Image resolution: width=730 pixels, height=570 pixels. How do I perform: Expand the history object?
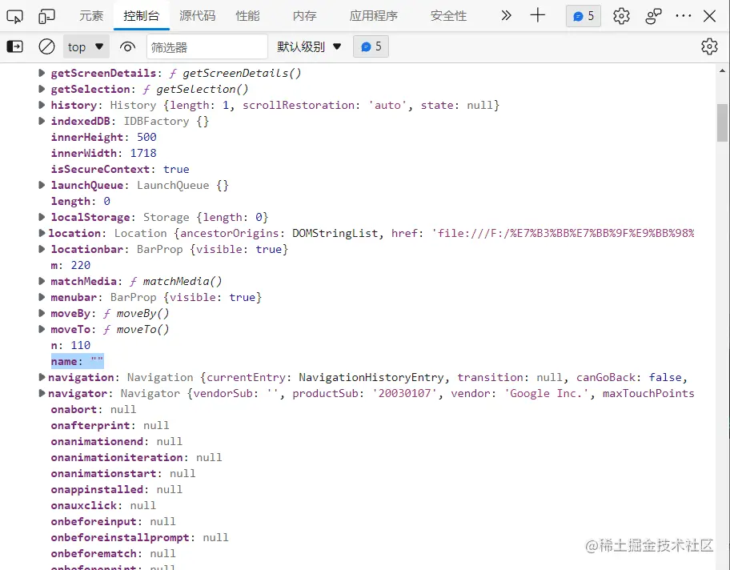[42, 105]
